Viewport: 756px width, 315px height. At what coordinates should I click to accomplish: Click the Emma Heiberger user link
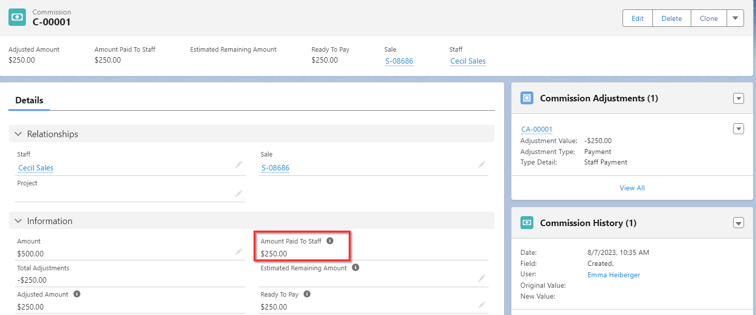click(614, 274)
